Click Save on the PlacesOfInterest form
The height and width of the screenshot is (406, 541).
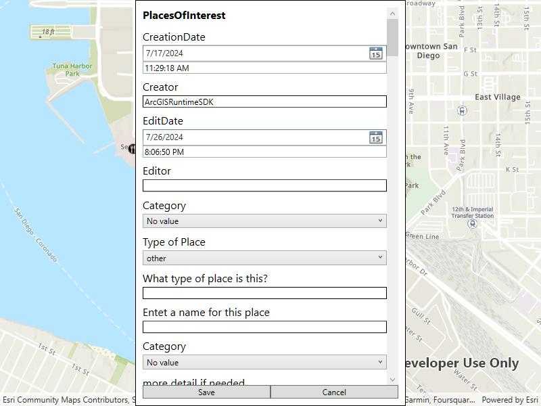(x=206, y=392)
